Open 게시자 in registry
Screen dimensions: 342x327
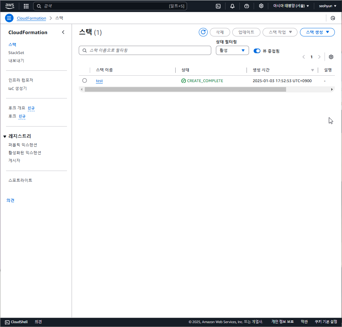click(x=14, y=160)
